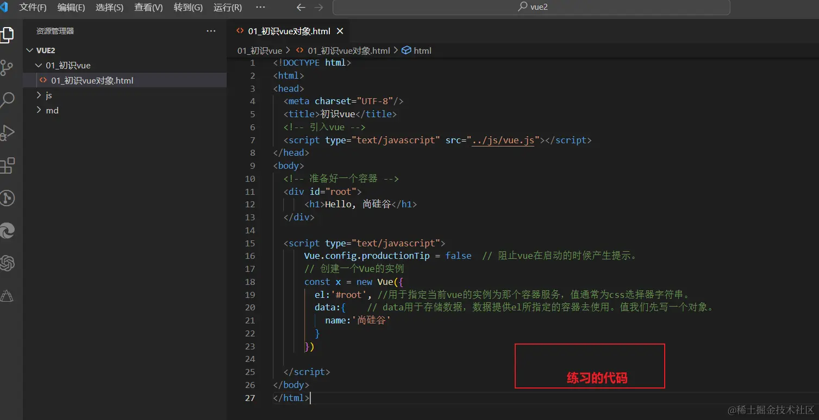This screenshot has width=819, height=420.
Task: Click line number 1 in the gutter
Action: (x=252, y=62)
